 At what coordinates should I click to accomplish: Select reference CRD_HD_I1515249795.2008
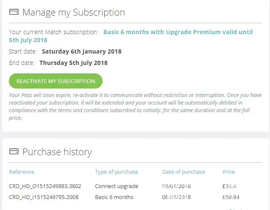click(43, 197)
